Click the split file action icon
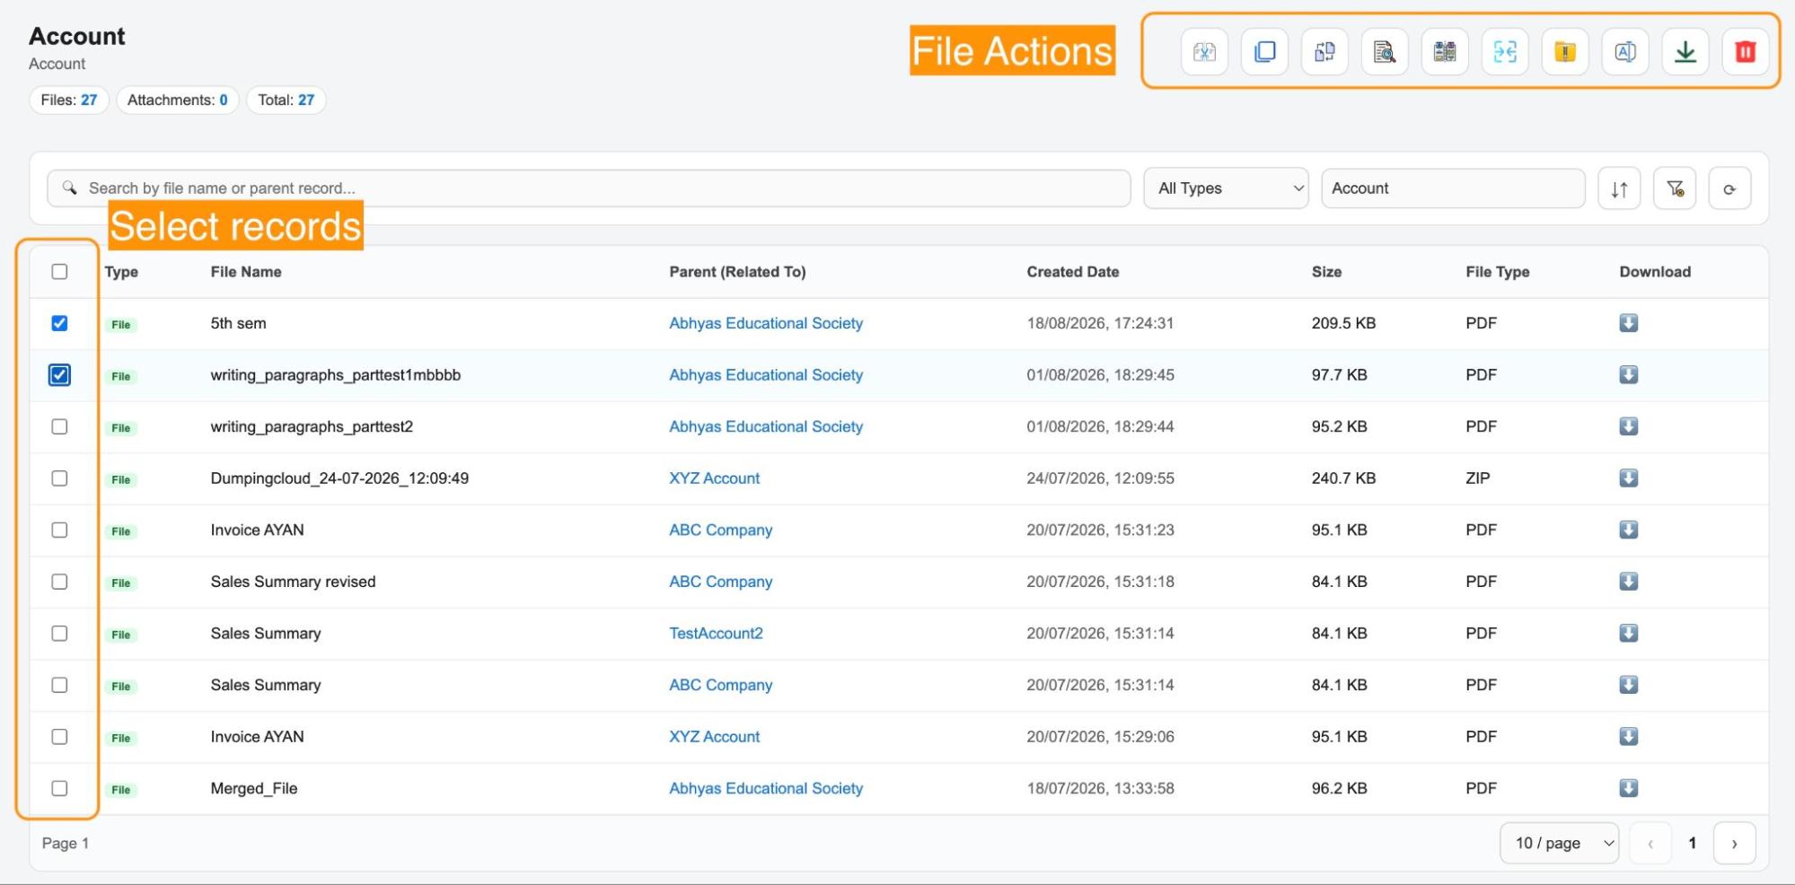Image resolution: width=1795 pixels, height=885 pixels. [x=1204, y=52]
